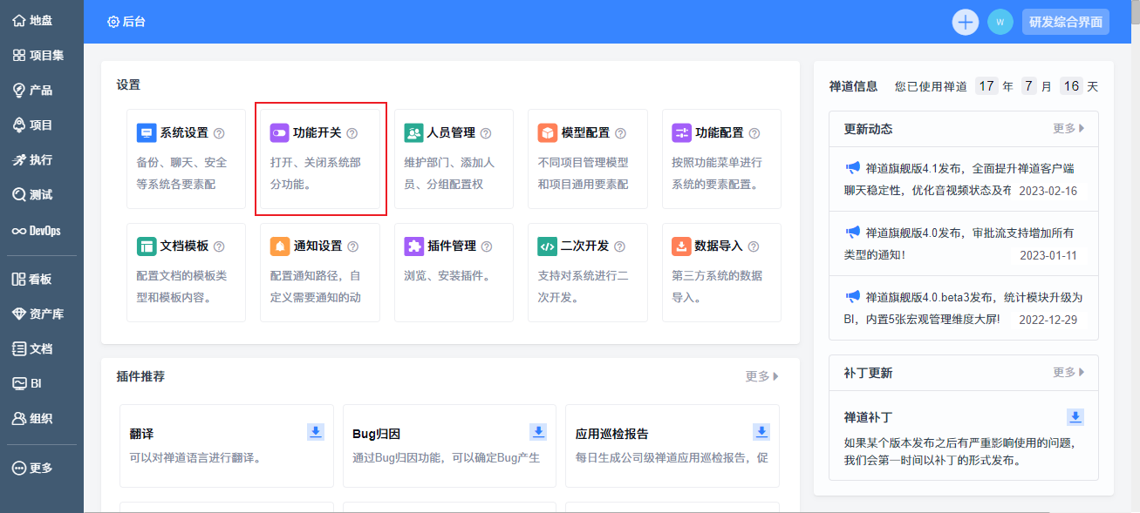Expand 更多 in 更新动态 section

(1068, 129)
